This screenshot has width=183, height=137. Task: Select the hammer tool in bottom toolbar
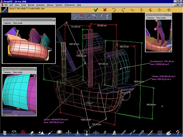(141, 133)
